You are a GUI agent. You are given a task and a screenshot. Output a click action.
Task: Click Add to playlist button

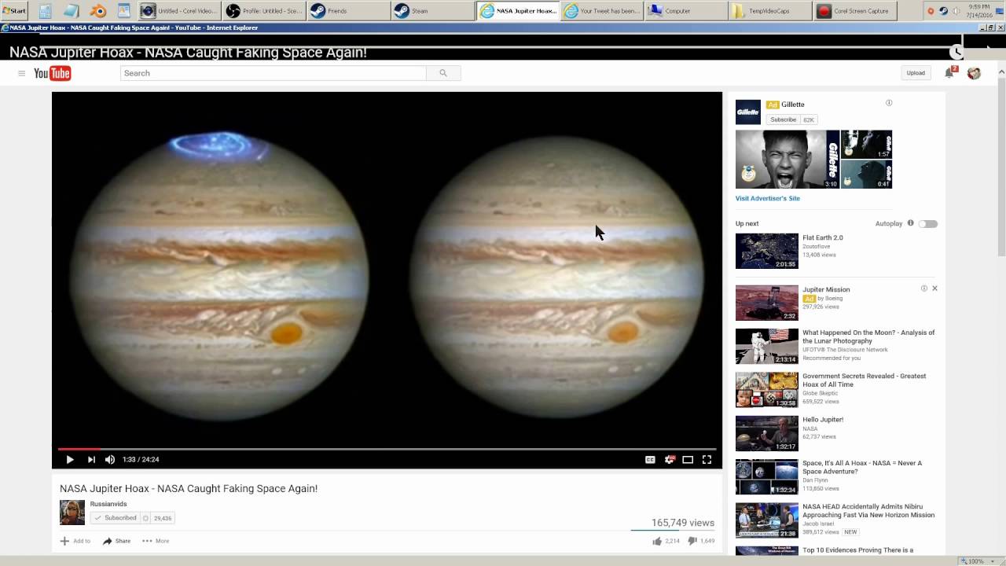(75, 541)
